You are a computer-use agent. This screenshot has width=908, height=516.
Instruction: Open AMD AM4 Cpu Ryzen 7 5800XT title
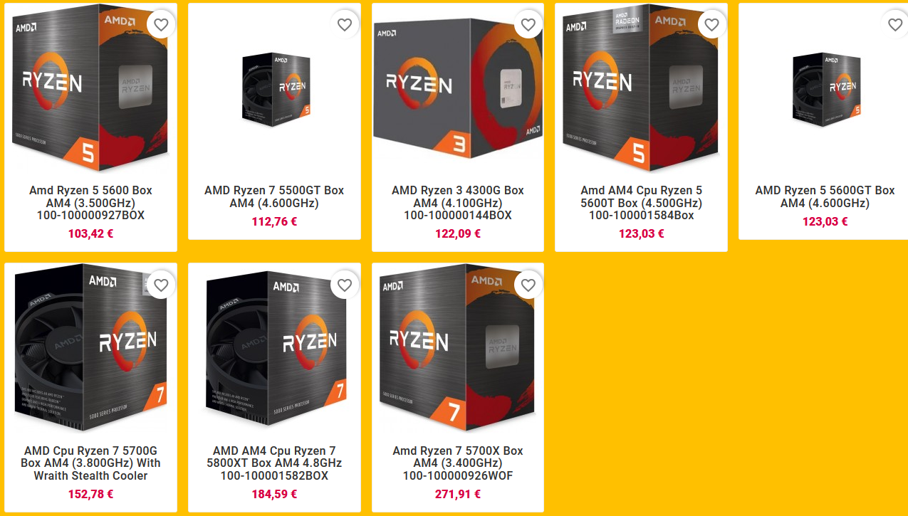click(x=274, y=463)
